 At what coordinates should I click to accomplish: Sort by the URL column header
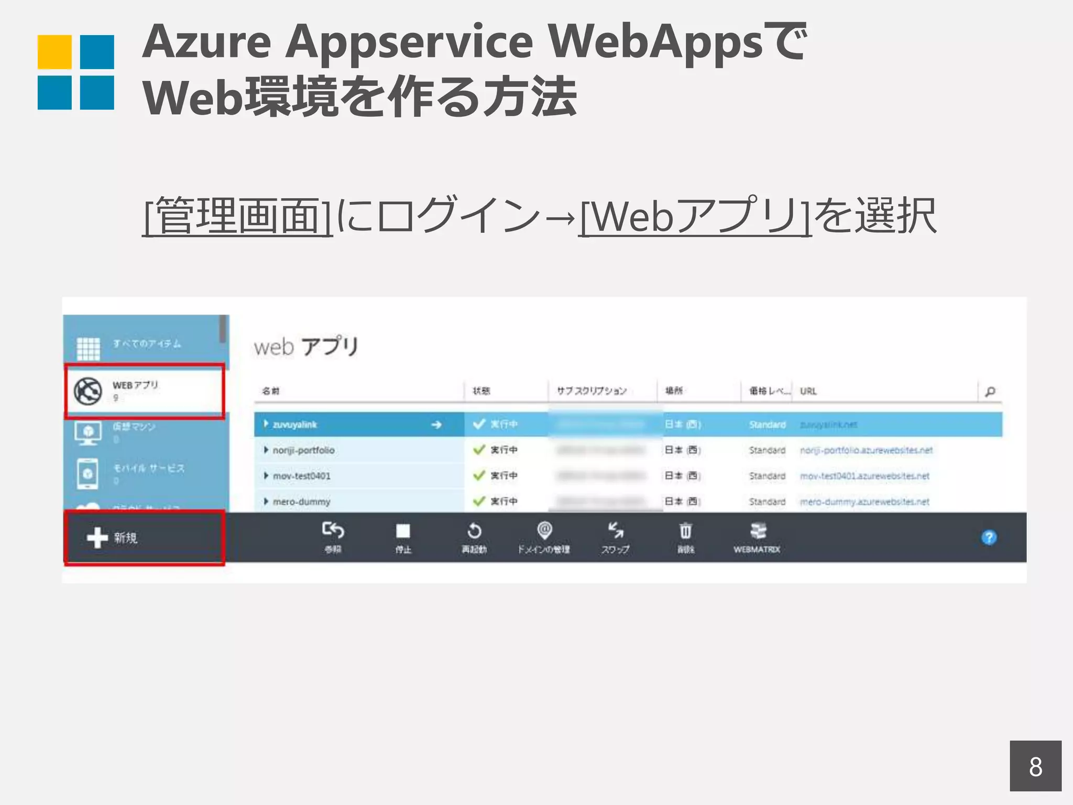(808, 391)
